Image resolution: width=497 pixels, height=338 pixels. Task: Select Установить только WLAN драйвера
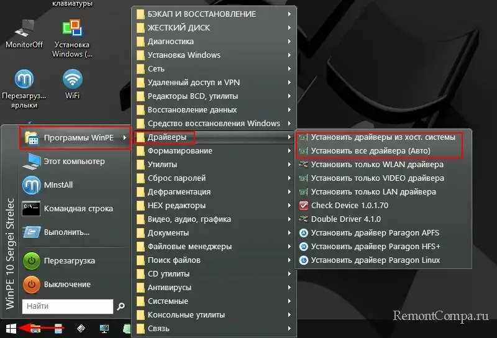[x=383, y=165]
